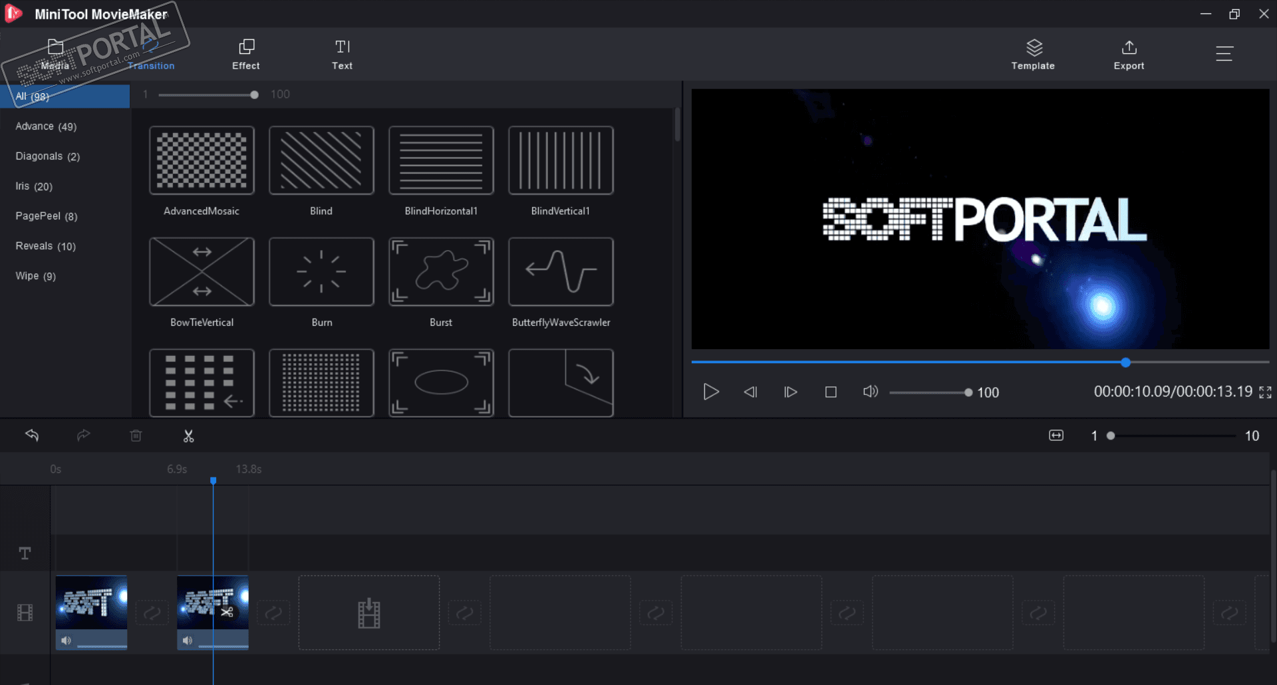Choose the BlindHorizontal1 transition
Image resolution: width=1277 pixels, height=685 pixels.
(441, 160)
